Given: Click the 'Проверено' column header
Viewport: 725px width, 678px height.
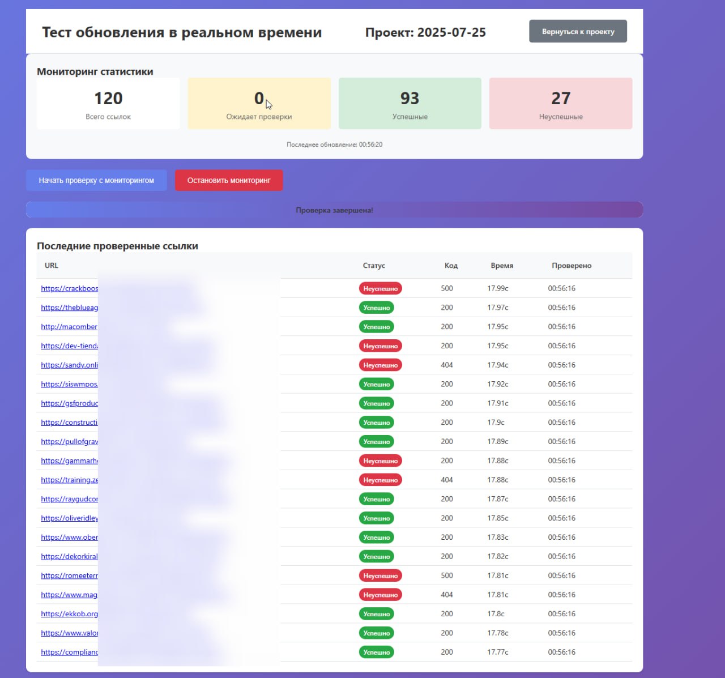Looking at the screenshot, I should tap(571, 266).
